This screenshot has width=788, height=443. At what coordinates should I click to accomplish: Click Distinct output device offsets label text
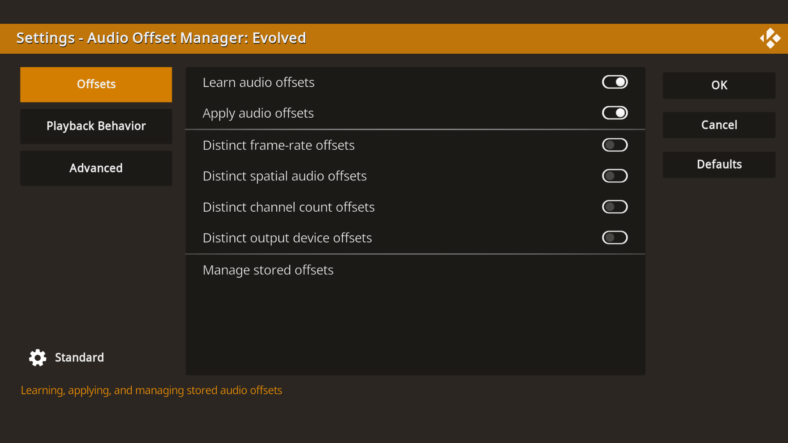click(287, 238)
